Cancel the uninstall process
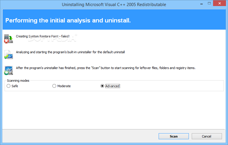Screen dimensions: 228x145 point(207,136)
